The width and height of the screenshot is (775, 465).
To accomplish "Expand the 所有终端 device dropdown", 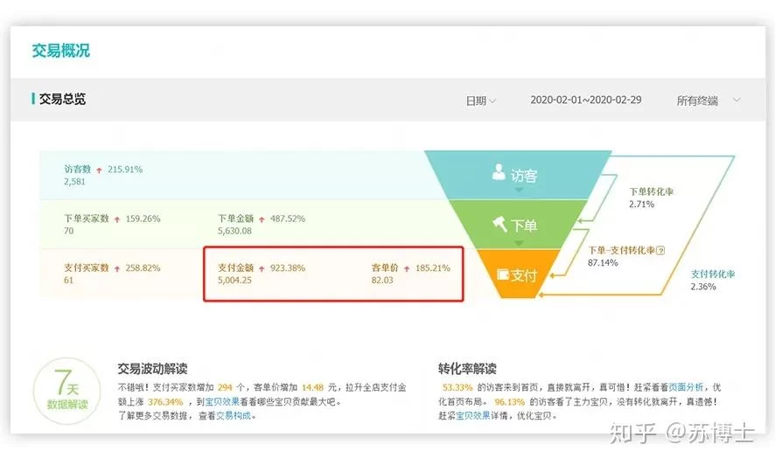I will 709,101.
